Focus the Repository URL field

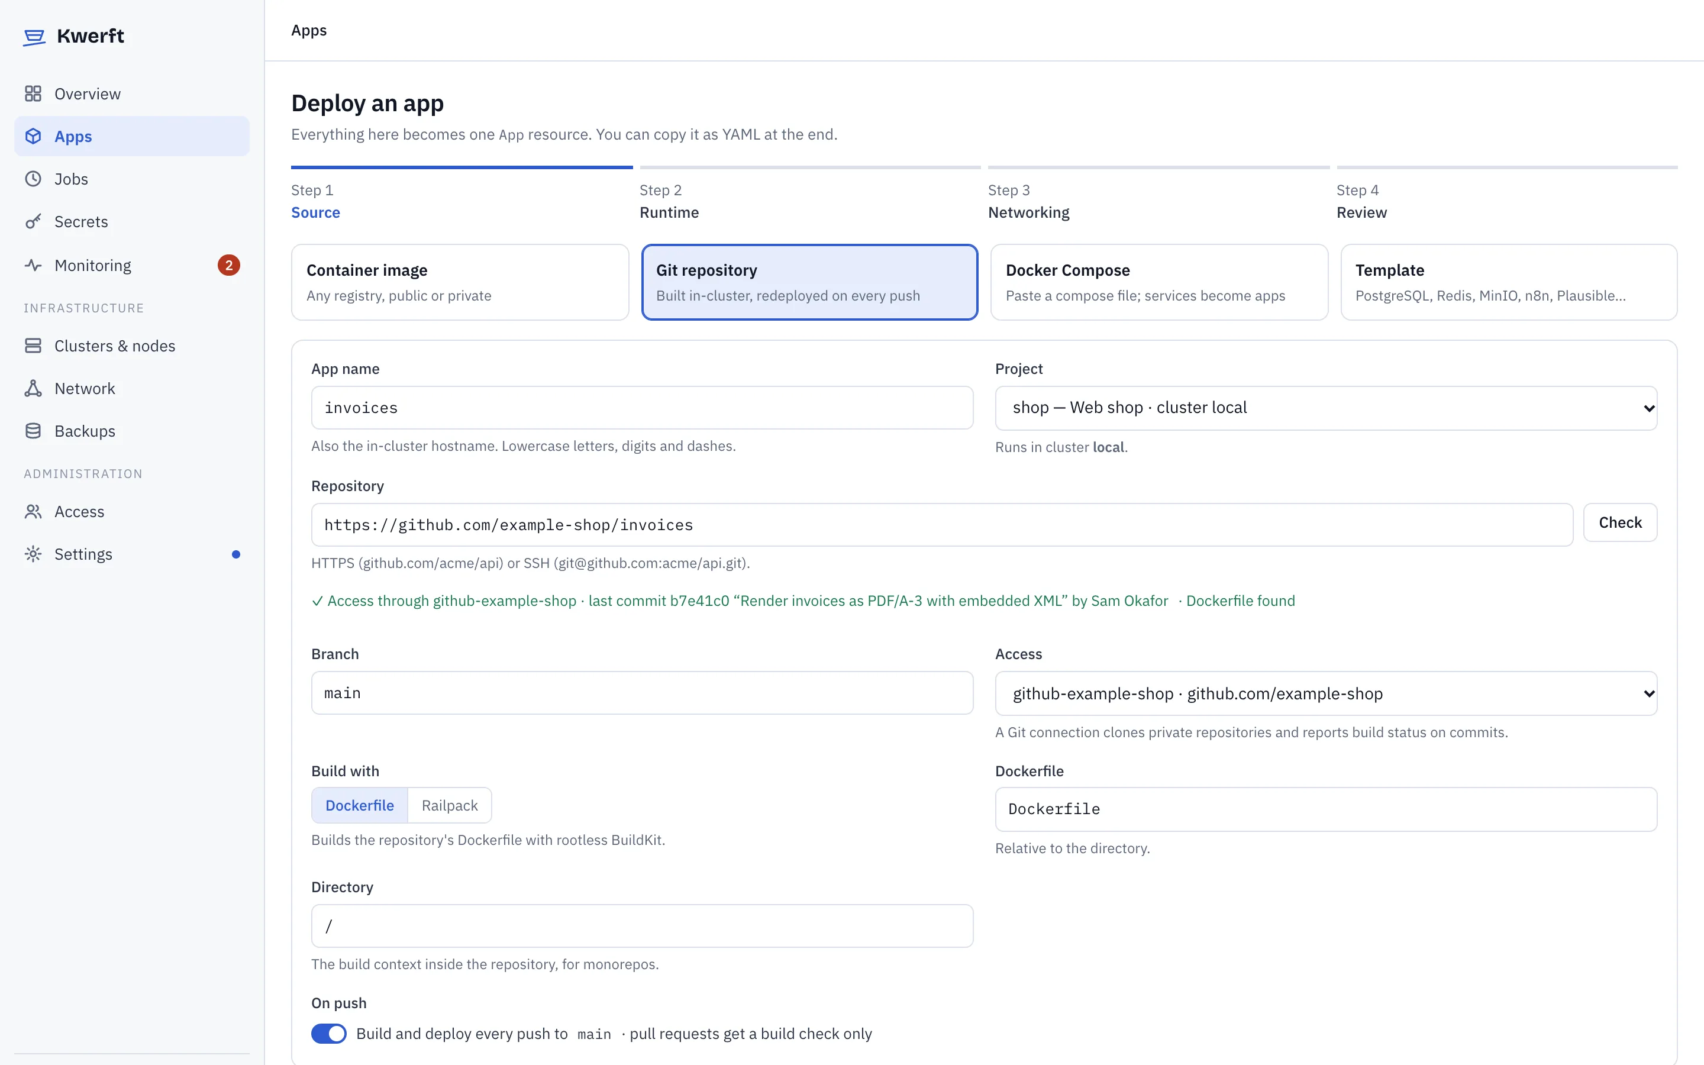click(942, 525)
